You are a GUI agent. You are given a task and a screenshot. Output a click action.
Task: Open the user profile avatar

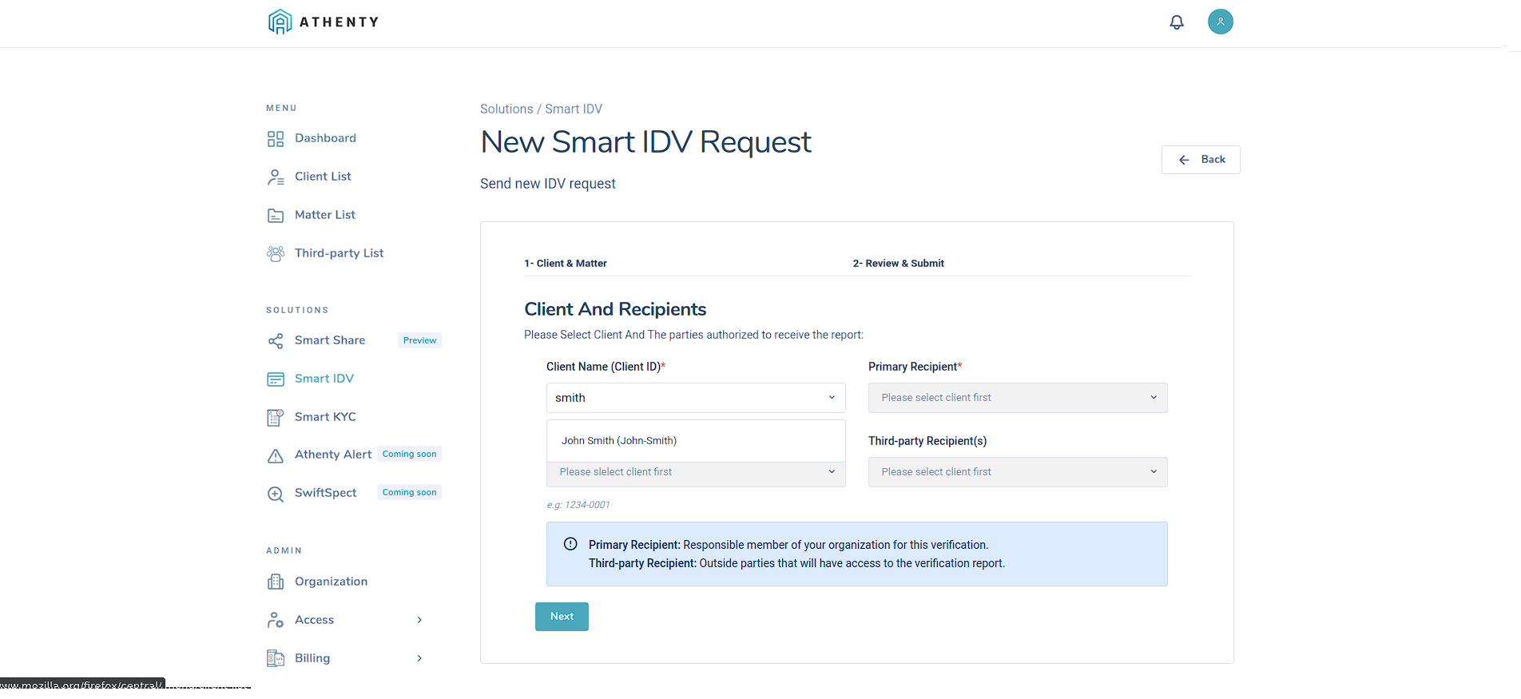click(1220, 22)
